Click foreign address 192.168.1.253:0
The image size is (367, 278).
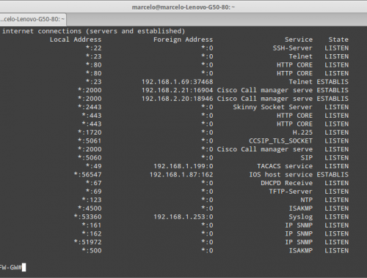coord(183,217)
